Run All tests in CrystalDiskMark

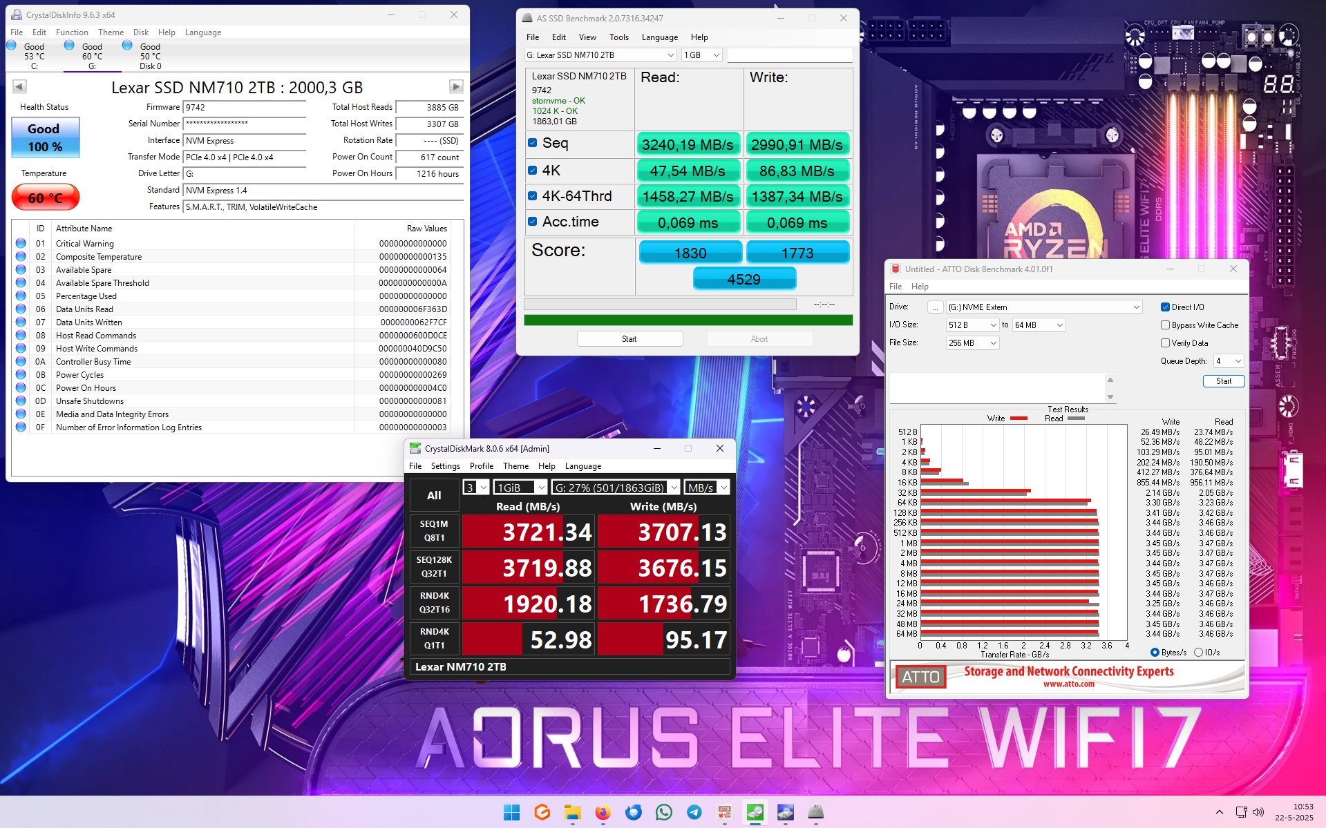tap(434, 495)
